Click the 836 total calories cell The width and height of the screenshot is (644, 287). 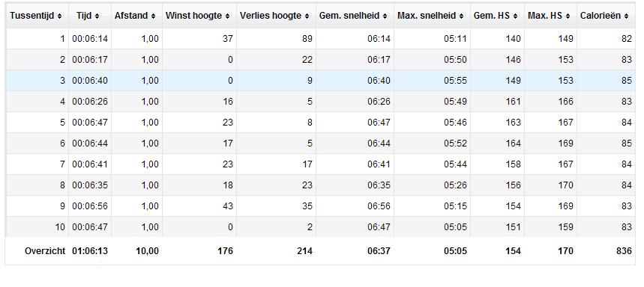607,251
